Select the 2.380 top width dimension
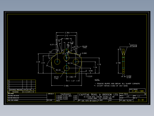Screen dimensions: 154x116 click(x=67, y=33)
